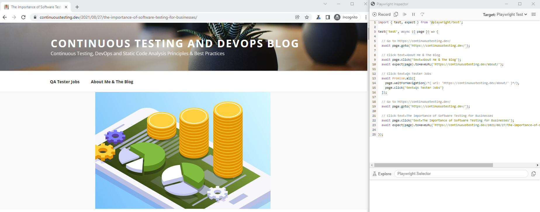
Task: Reload the current browser page
Action: click(23, 17)
